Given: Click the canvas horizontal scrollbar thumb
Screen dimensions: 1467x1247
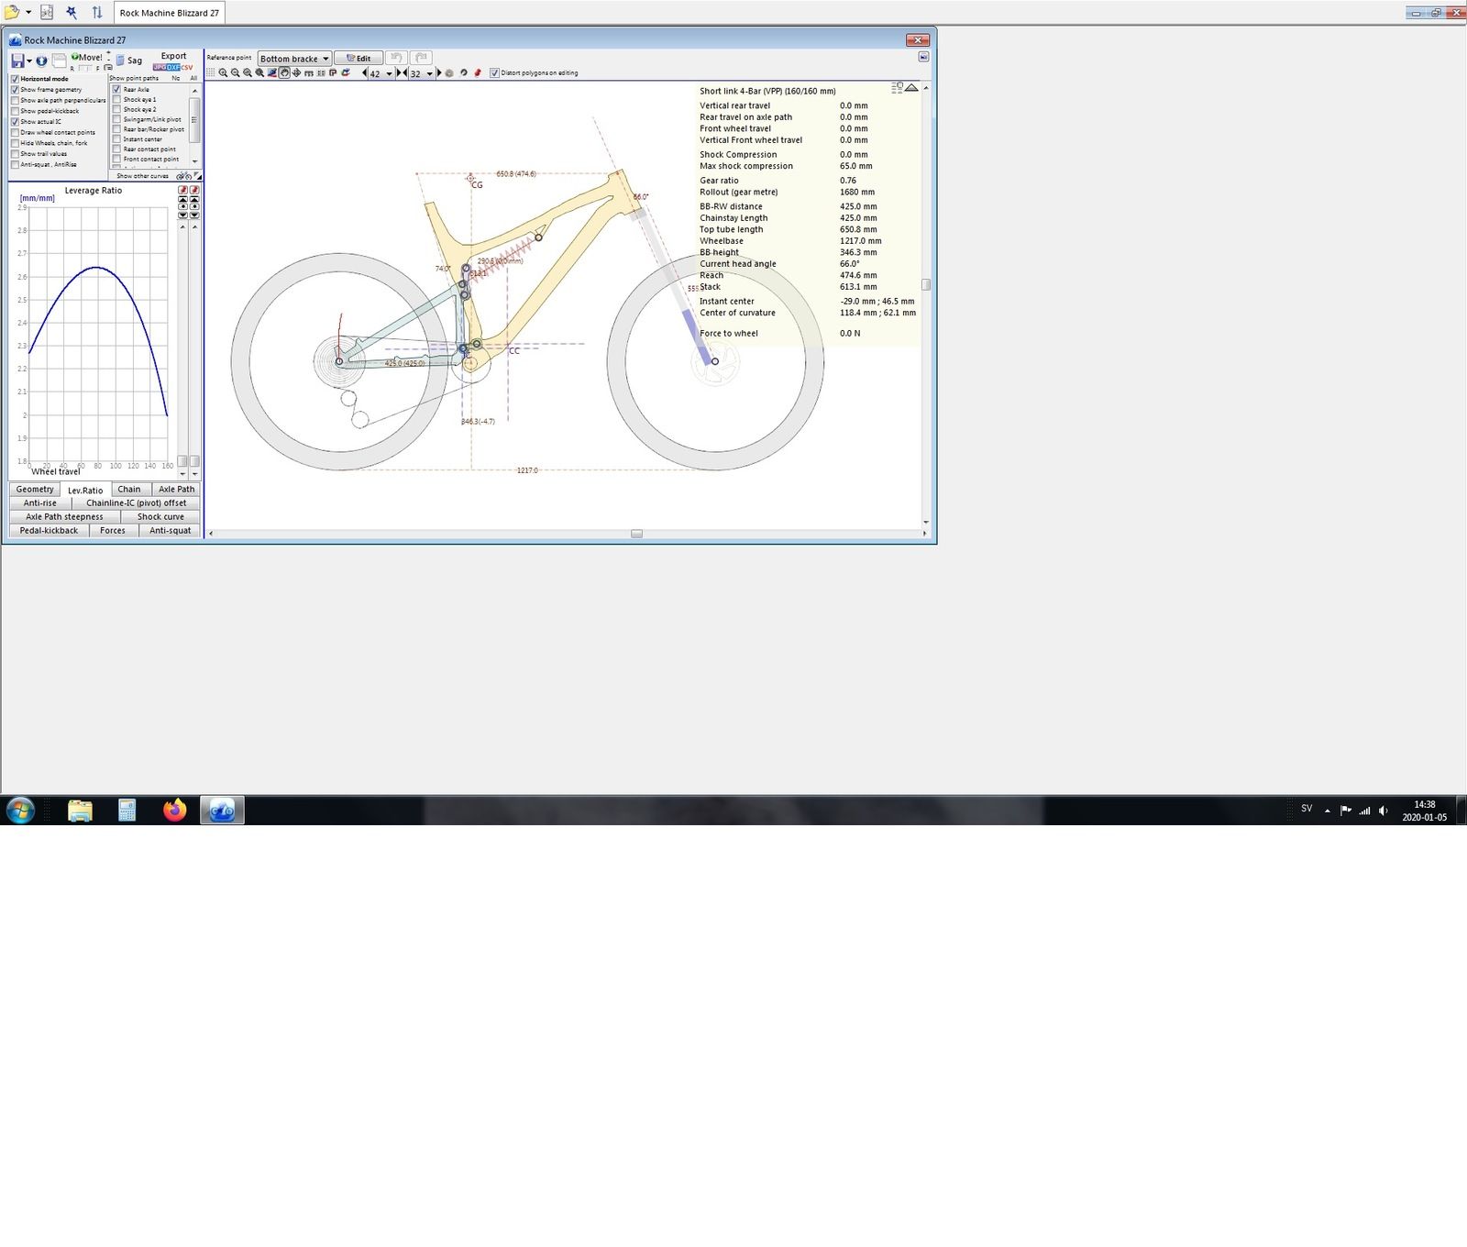Looking at the screenshot, I should pos(636,534).
